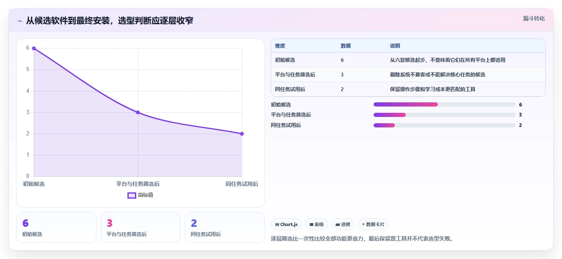Click the 漏斗转化 label at top right
Screen dimensions: 562x259
click(534, 18)
